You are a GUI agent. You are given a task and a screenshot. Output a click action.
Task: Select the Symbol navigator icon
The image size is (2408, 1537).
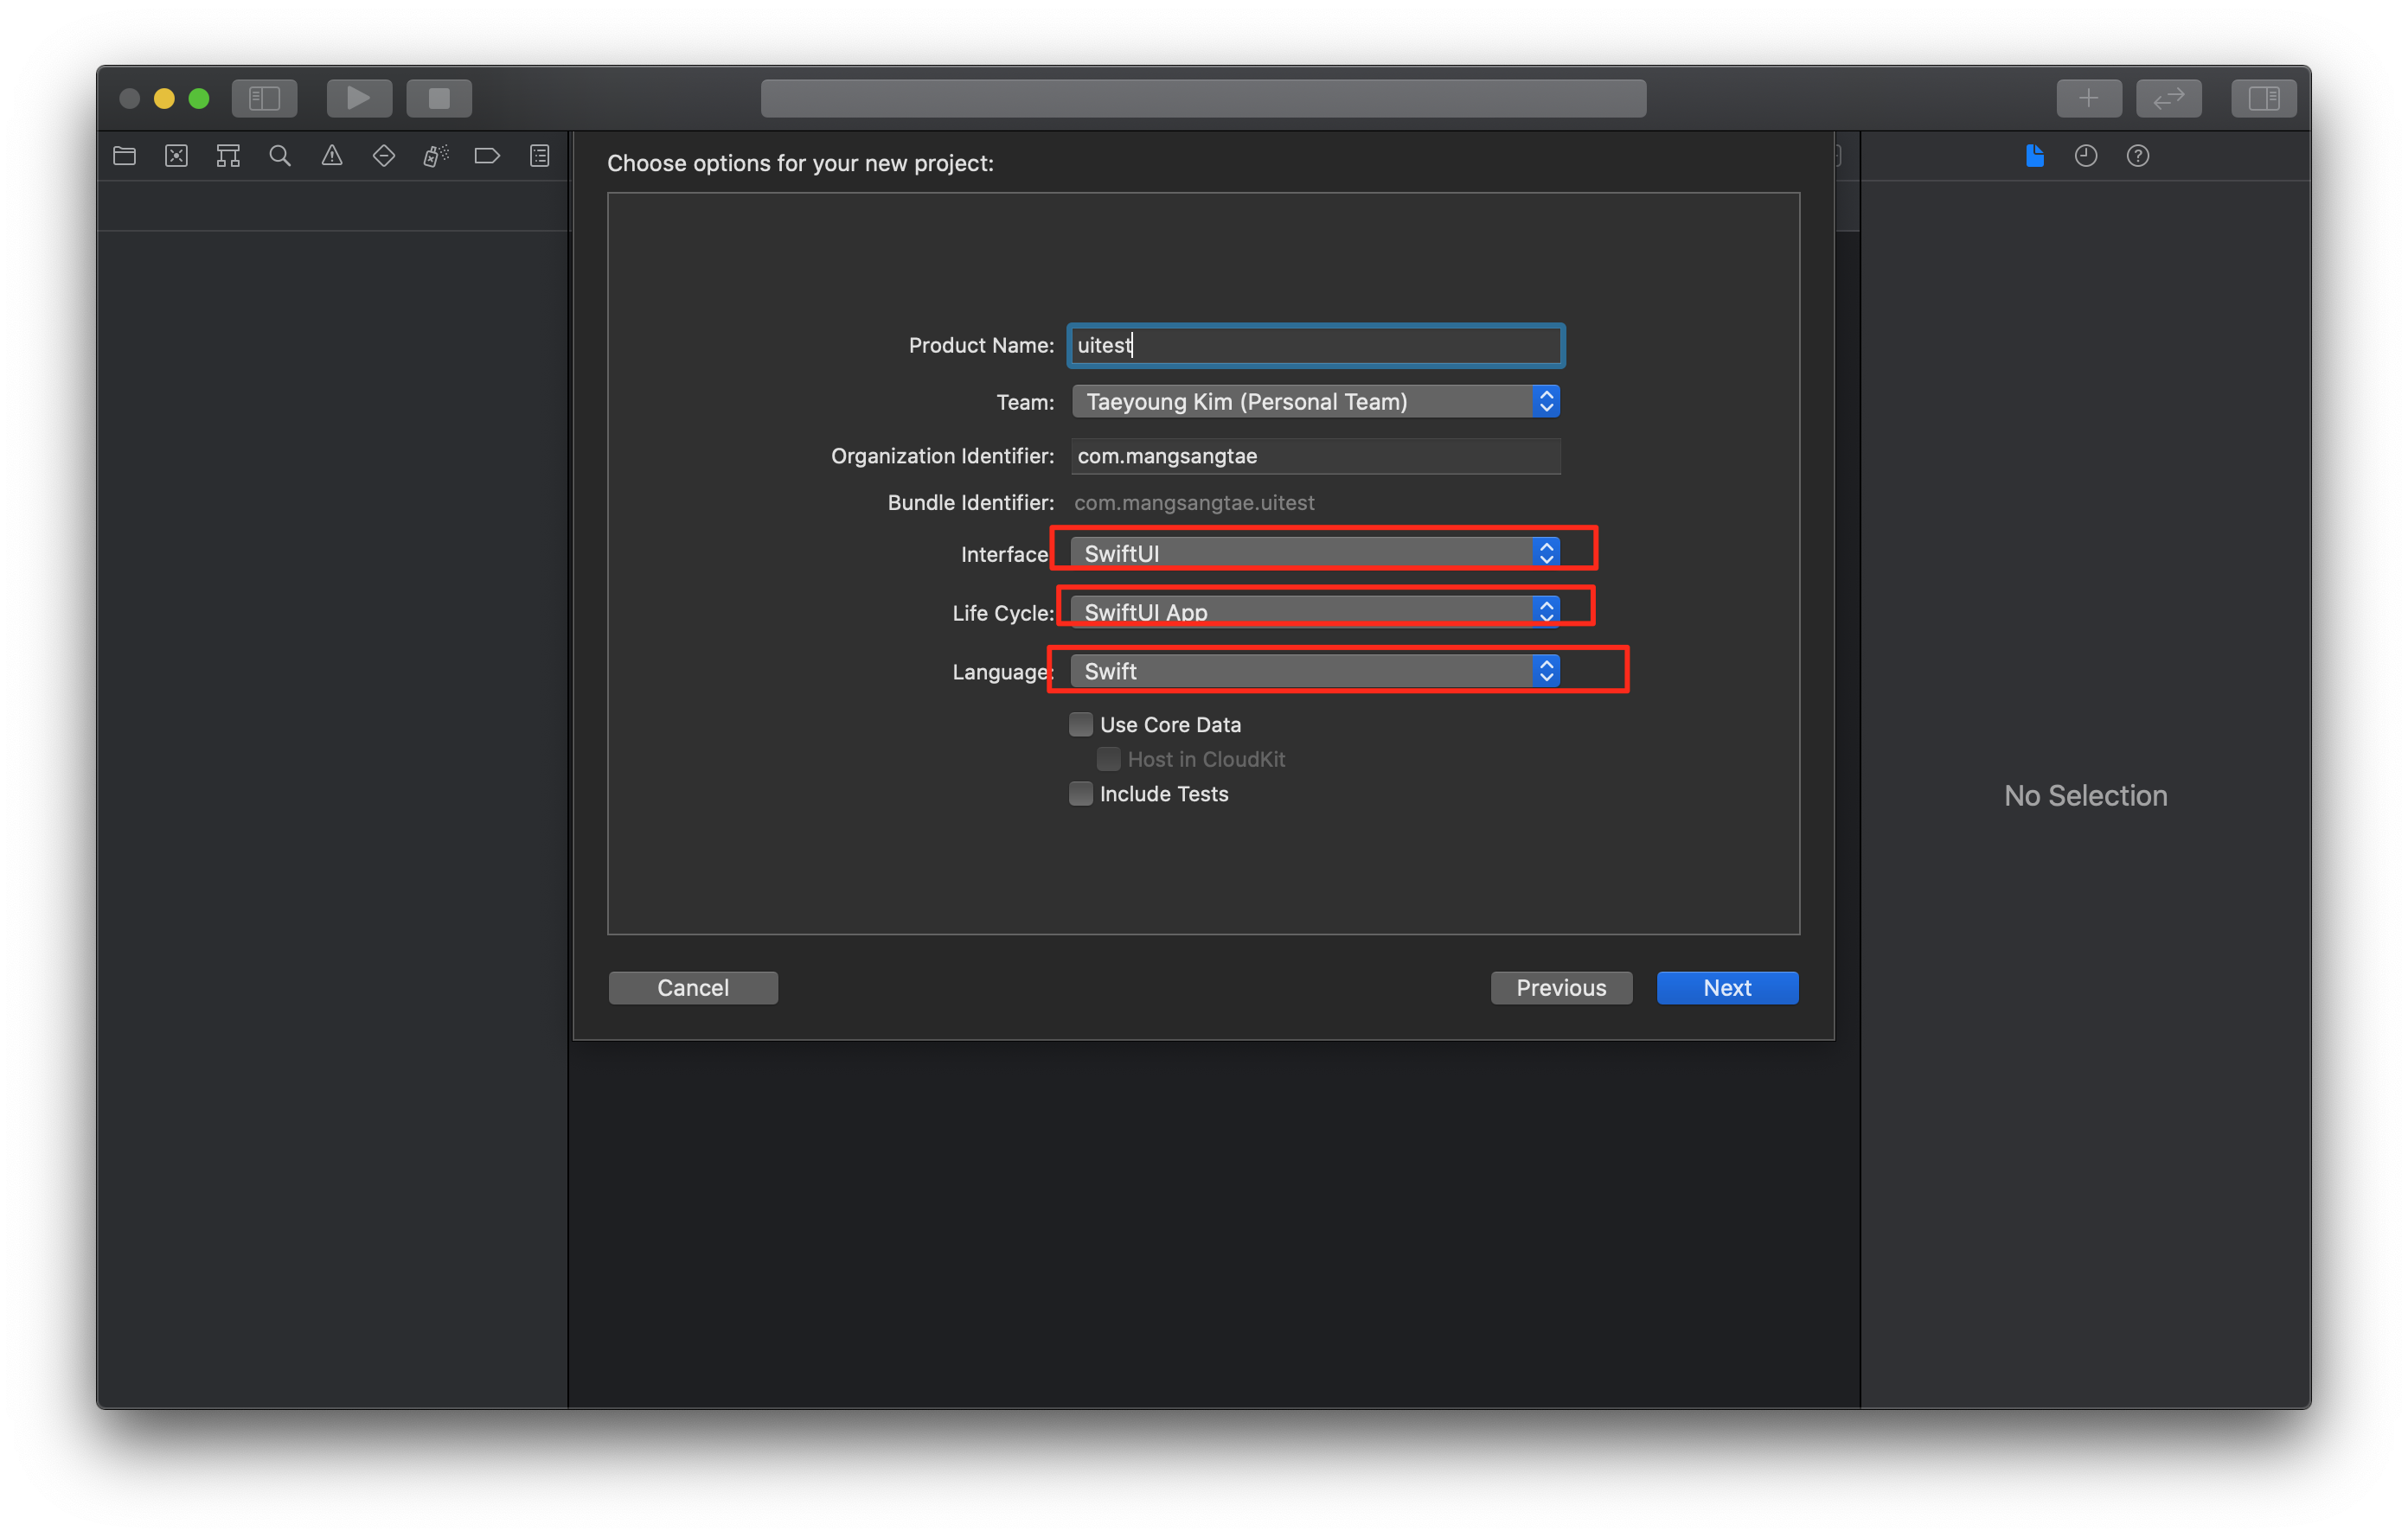pos(228,156)
